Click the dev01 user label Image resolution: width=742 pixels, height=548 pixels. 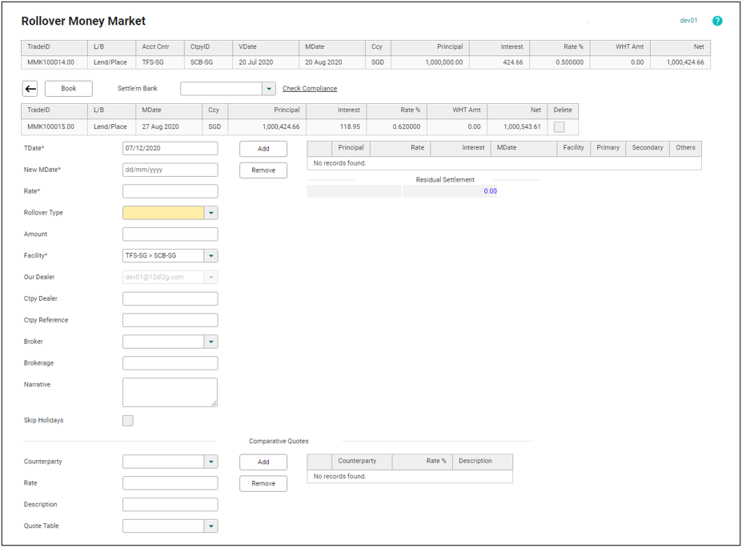(688, 21)
